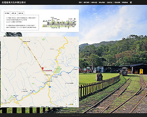Switch to the third transport tab
Image resolution: width=147 pixels, height=117 pixels.
(21, 13)
